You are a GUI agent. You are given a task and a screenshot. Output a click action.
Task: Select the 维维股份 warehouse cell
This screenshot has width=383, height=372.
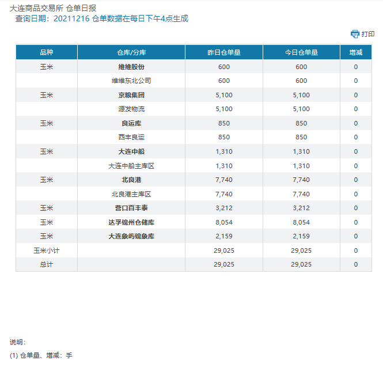131,67
